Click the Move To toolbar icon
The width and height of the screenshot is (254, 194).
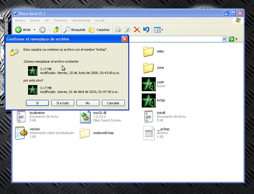click(118, 30)
